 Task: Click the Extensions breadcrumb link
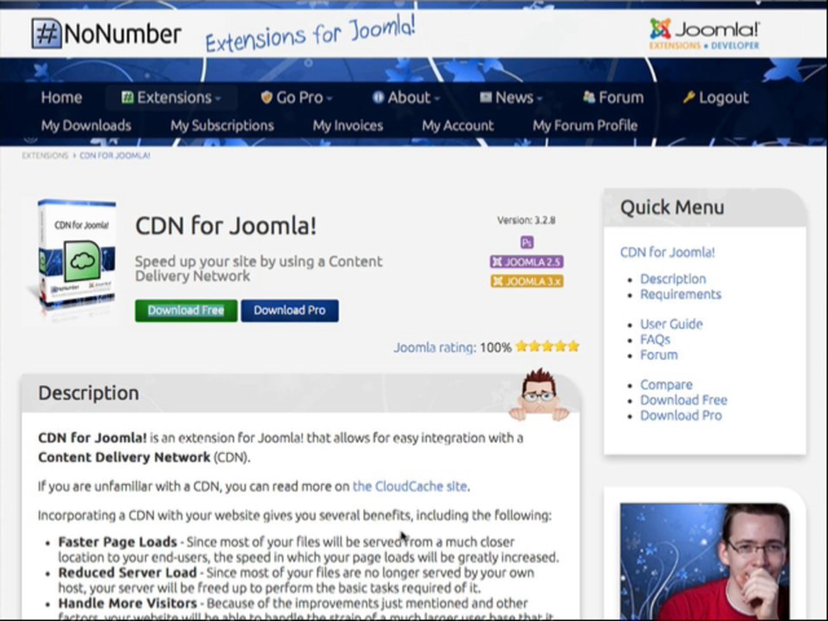click(x=45, y=155)
